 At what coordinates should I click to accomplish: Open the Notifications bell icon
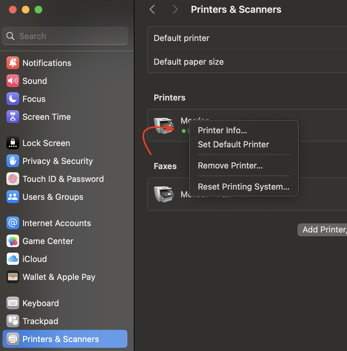(x=13, y=63)
